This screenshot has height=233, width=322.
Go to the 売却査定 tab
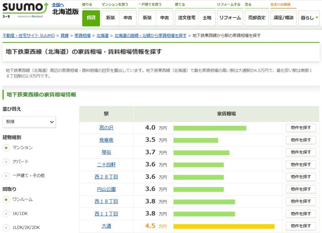point(257,18)
